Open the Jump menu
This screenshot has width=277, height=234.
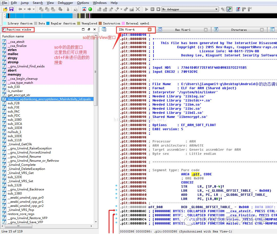point(25,3)
